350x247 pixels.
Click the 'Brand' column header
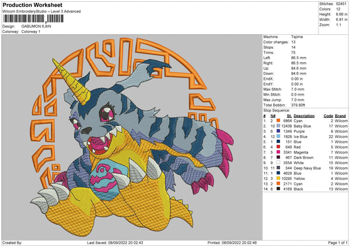point(341,116)
